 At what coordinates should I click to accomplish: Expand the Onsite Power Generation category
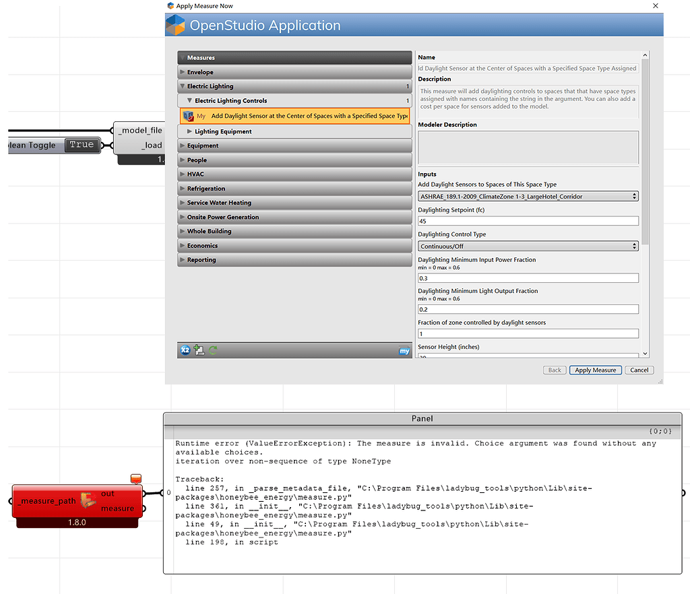[x=294, y=218]
